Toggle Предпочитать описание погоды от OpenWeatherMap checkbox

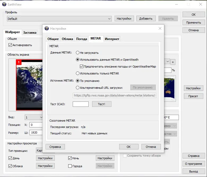pyautogui.click(x=81, y=67)
